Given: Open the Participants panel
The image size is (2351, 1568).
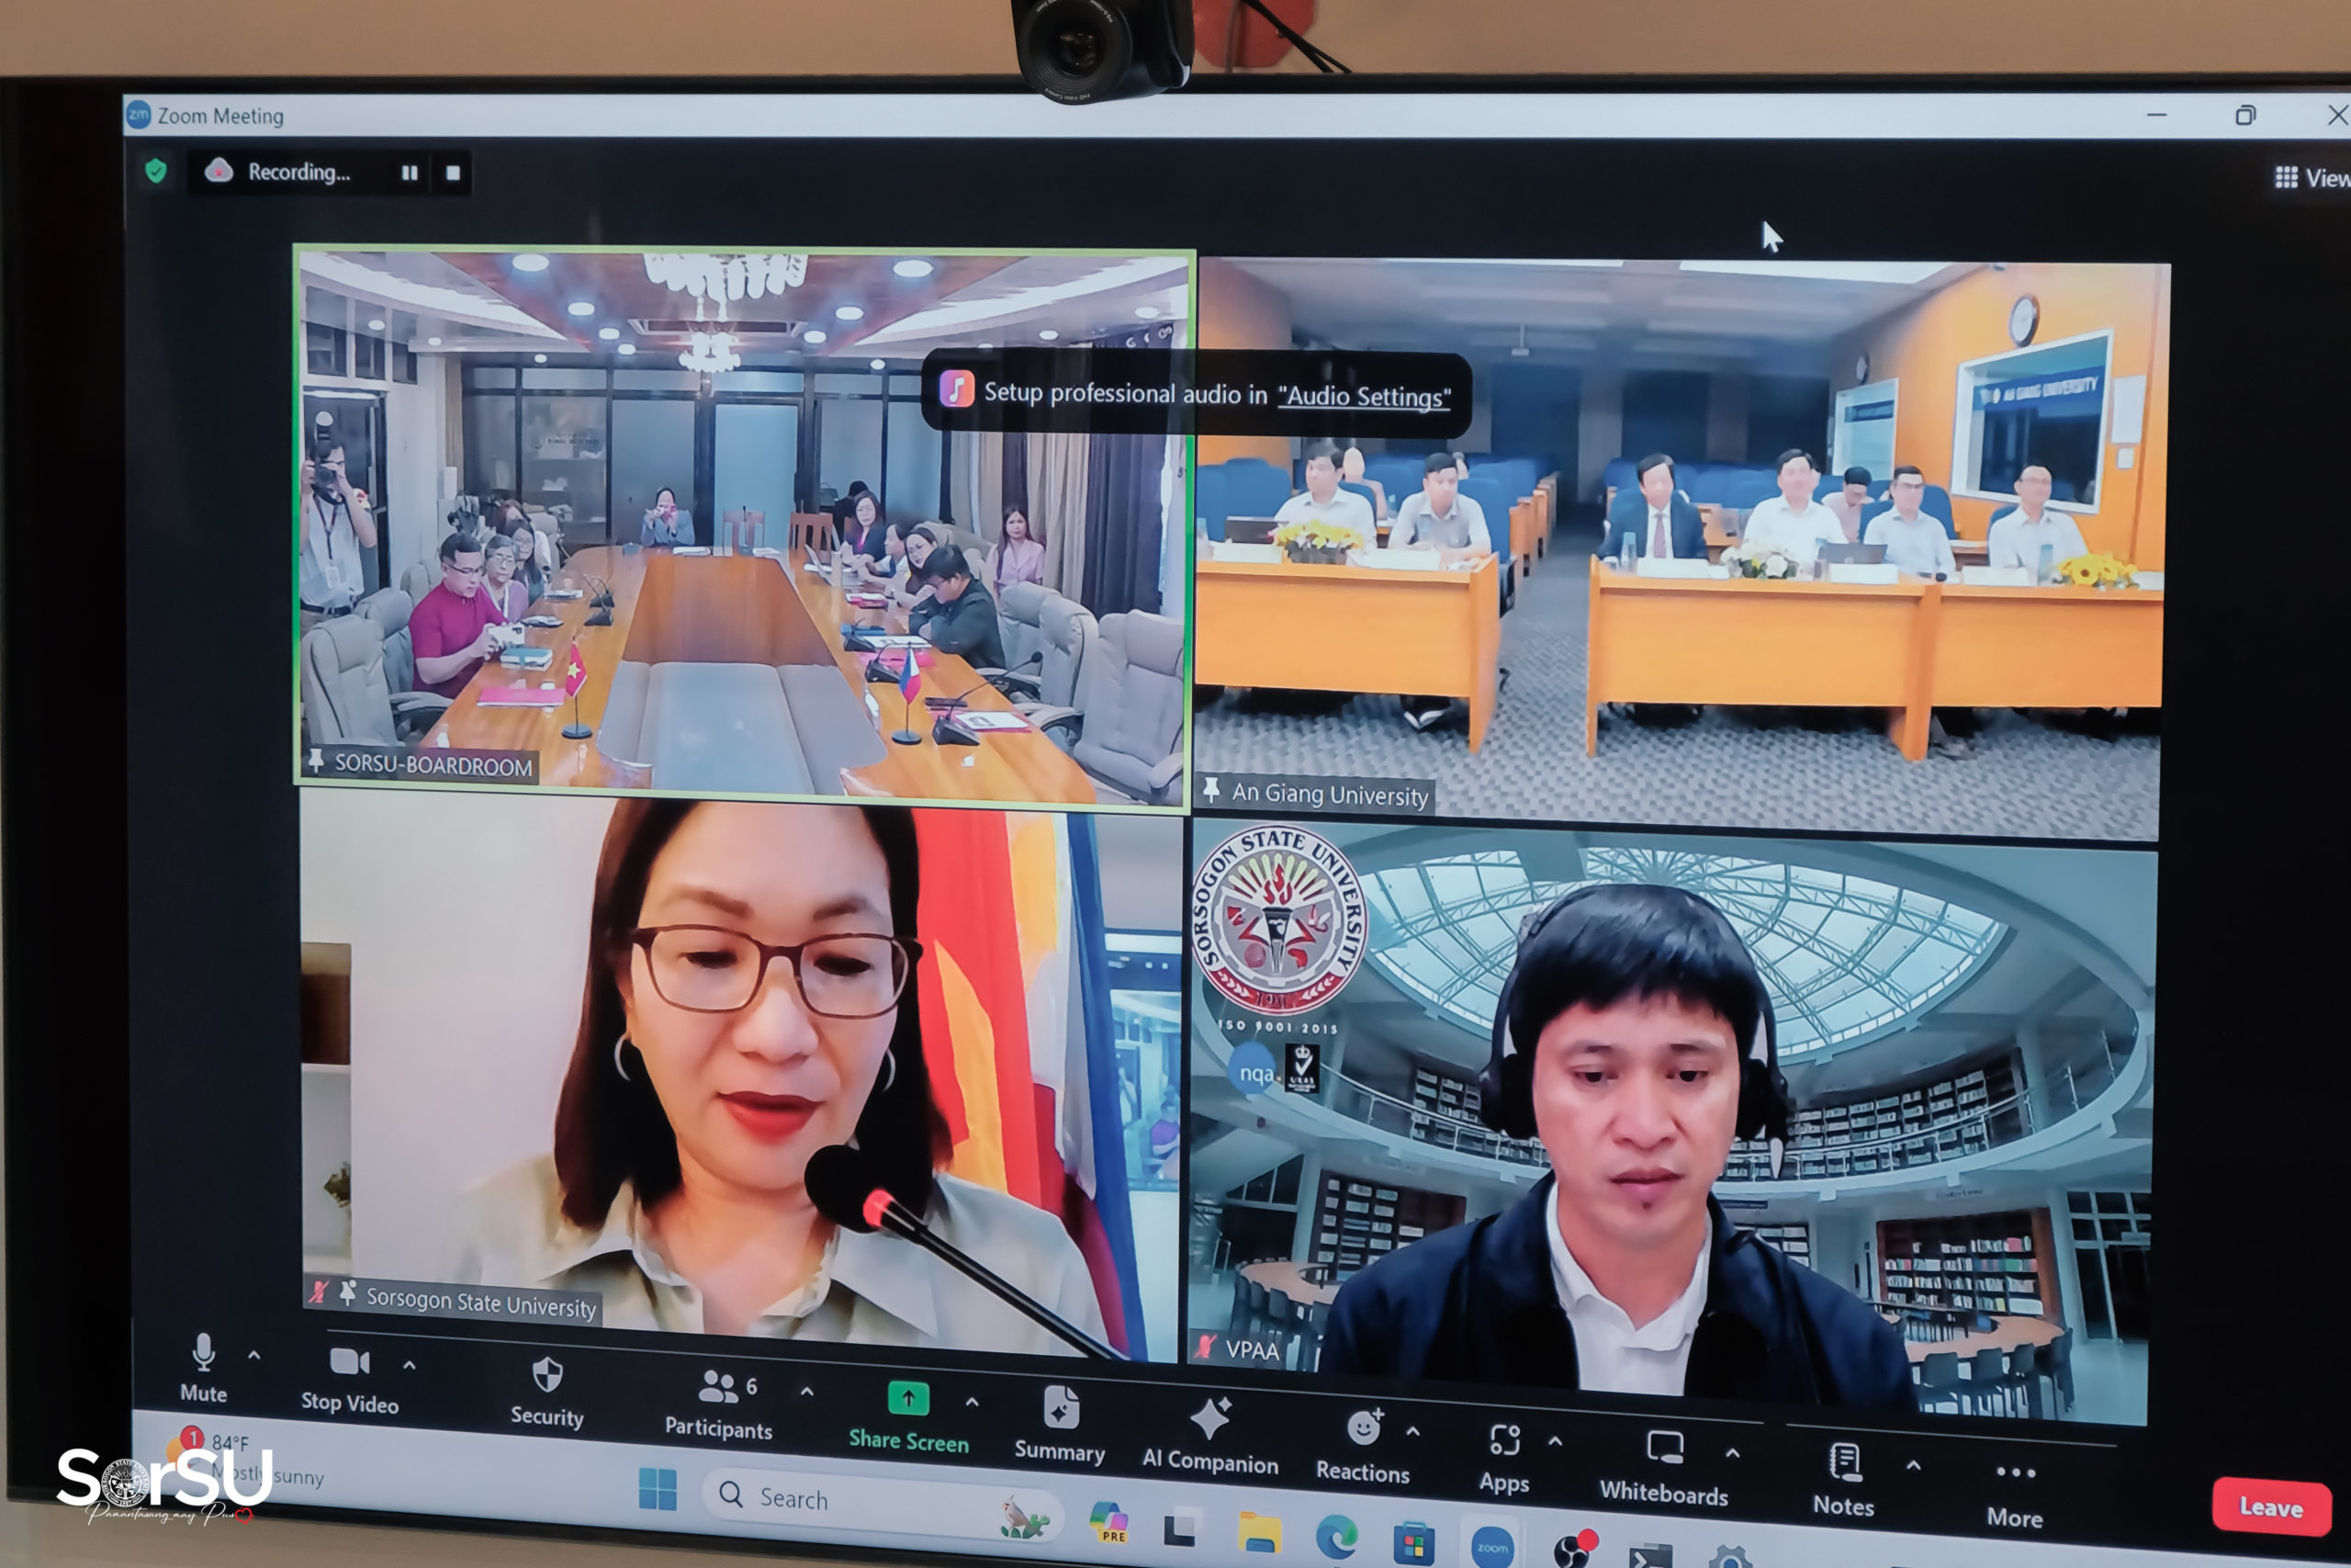Looking at the screenshot, I should (719, 1387).
